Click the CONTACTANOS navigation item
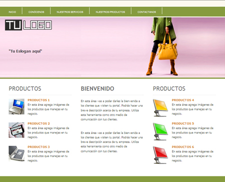Viewport: 225px width, 182px height. point(146,12)
